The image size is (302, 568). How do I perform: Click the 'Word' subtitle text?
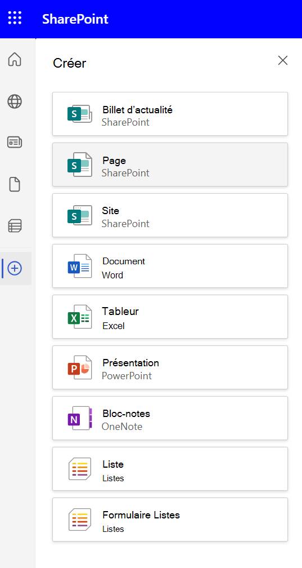pos(112,276)
